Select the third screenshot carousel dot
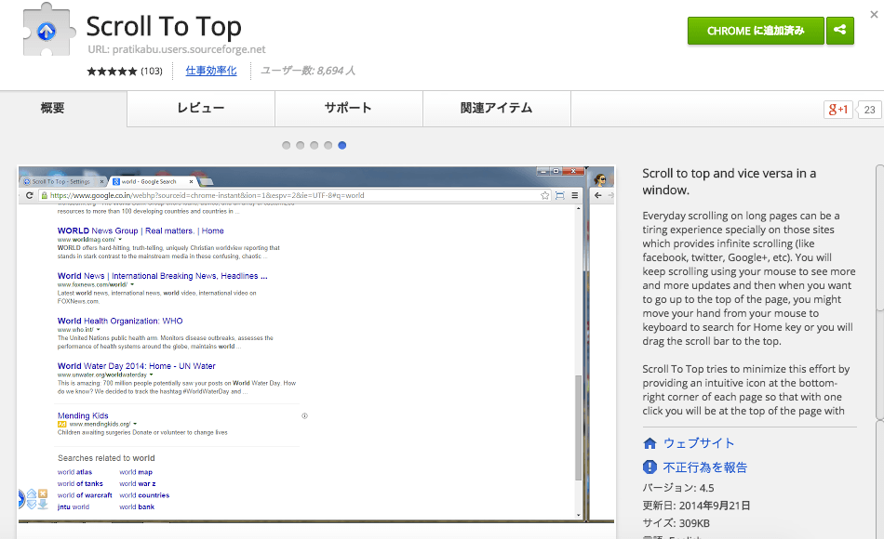Viewport: 884px width, 539px height. (314, 145)
